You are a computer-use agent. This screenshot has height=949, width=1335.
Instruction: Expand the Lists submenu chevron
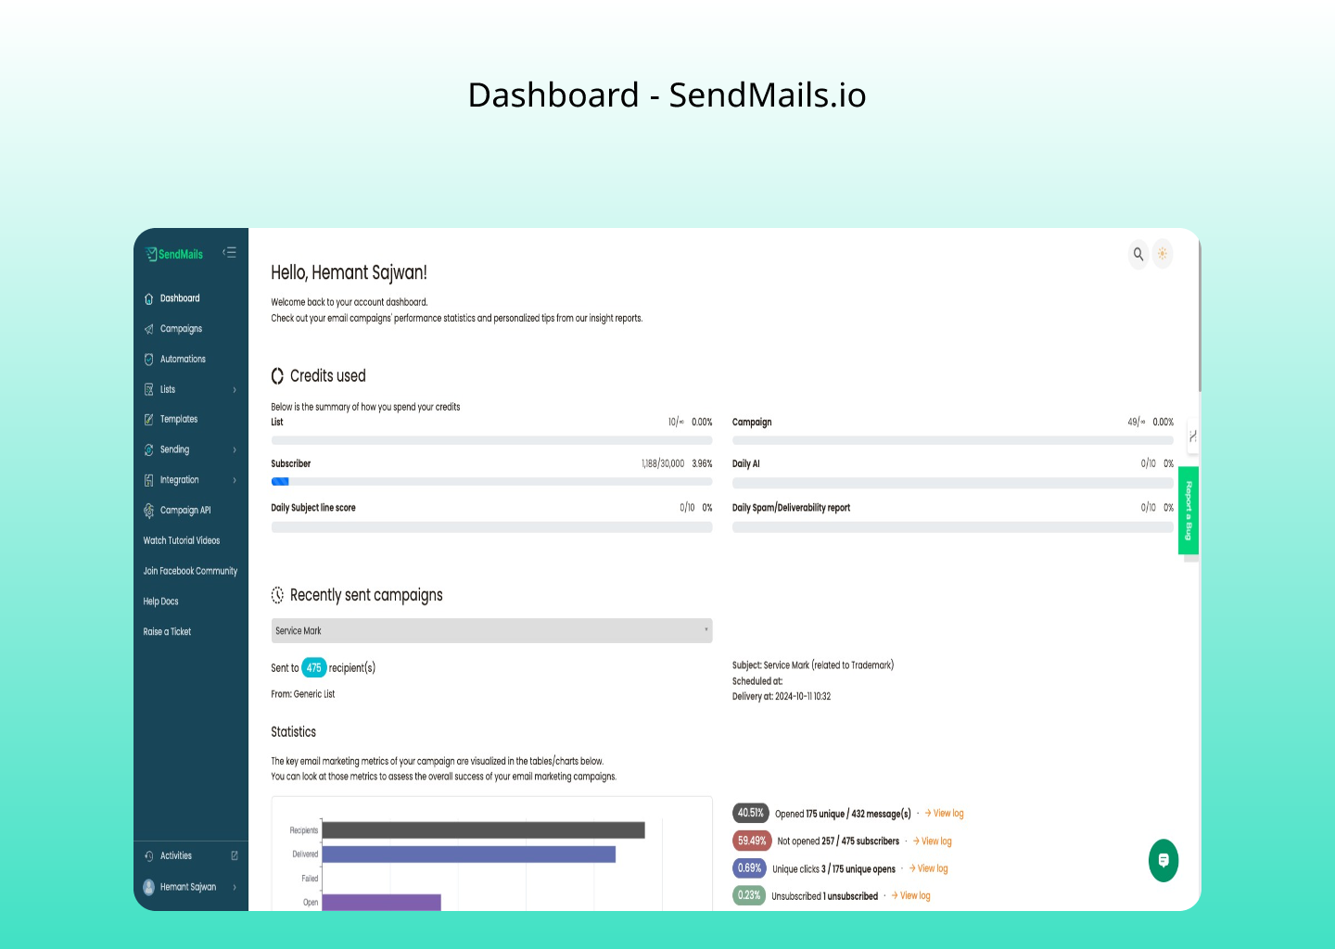coord(235,390)
